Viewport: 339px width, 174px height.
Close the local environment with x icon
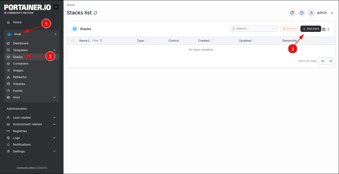[x=56, y=34]
